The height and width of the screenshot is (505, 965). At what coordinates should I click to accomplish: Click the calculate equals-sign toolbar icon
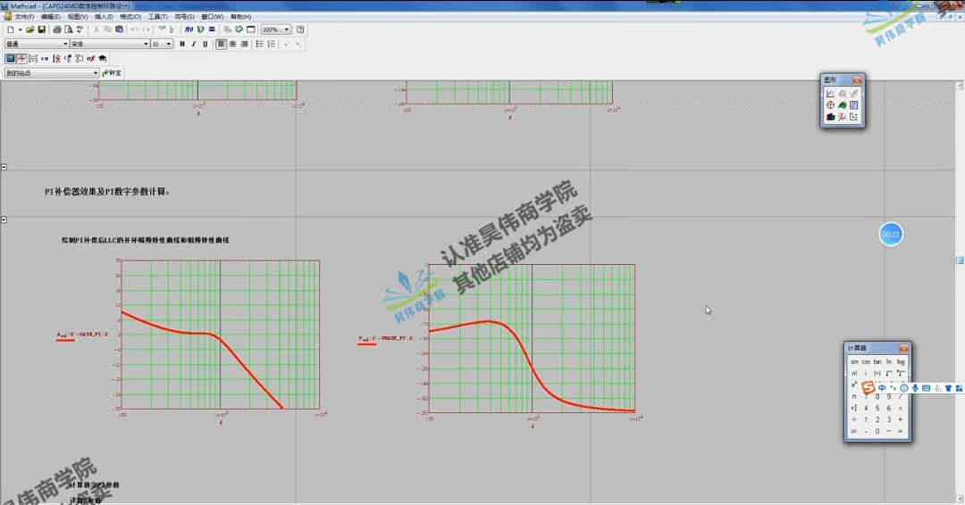212,29
